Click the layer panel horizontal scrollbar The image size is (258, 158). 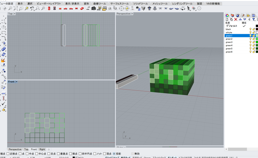click(x=237, y=149)
